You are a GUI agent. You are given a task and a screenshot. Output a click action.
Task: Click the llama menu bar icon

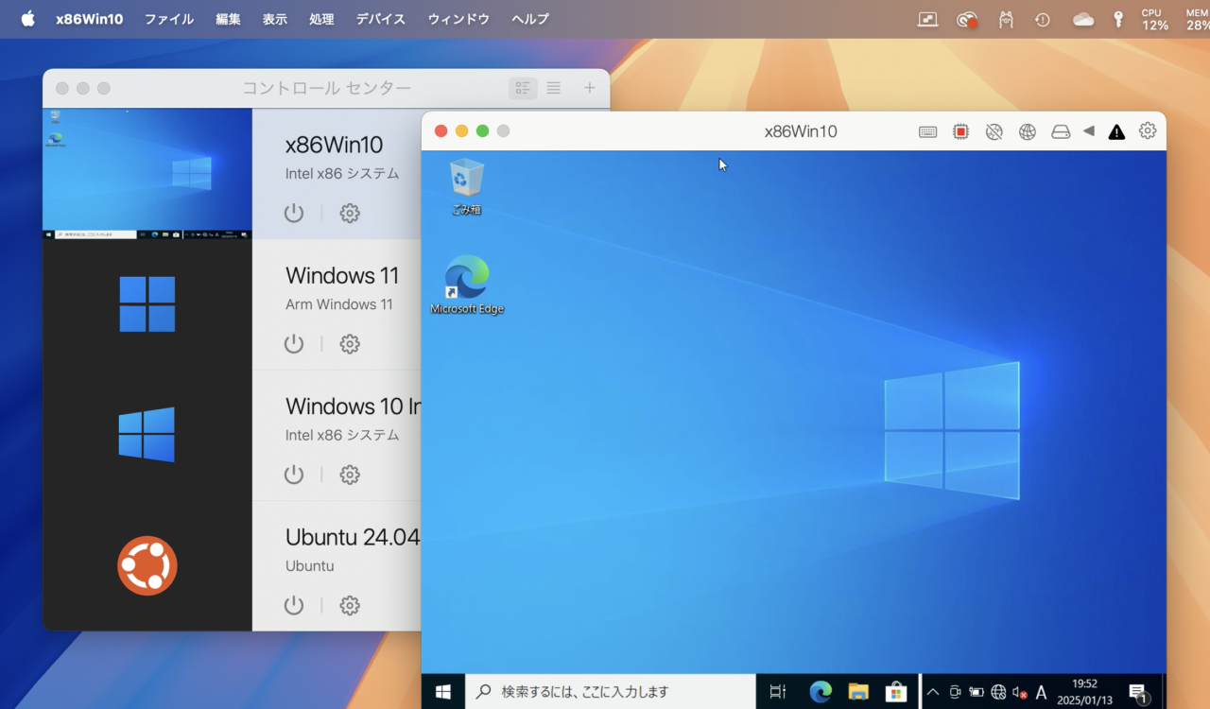pos(1006,19)
